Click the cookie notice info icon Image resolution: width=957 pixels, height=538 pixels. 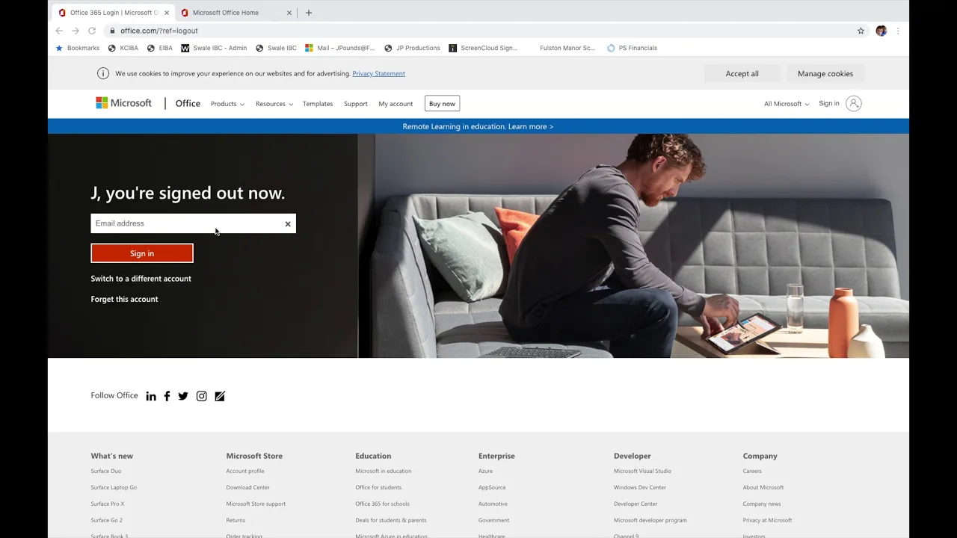tap(103, 73)
